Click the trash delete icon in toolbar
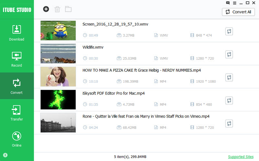The width and height of the screenshot is (259, 161). click(x=57, y=9)
